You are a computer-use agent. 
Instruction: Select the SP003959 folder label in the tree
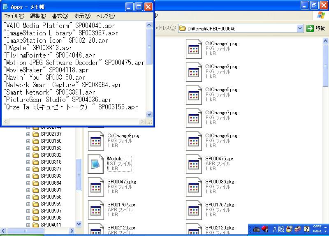point(51,204)
